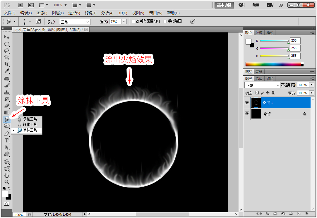The height and width of the screenshot is (218, 317).
Task: Open the 图层(L) menu
Action: pos(58,13)
